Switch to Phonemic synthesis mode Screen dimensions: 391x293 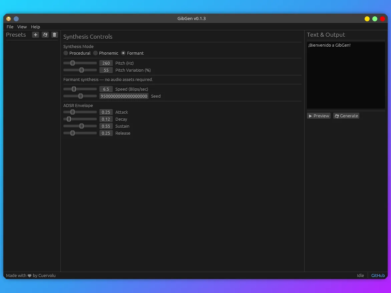pos(95,53)
